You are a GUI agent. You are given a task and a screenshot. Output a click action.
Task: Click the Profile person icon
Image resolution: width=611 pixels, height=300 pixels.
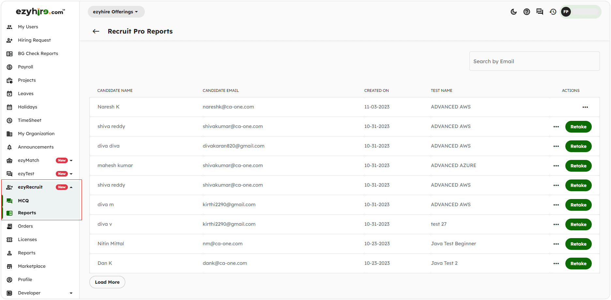click(x=9, y=279)
